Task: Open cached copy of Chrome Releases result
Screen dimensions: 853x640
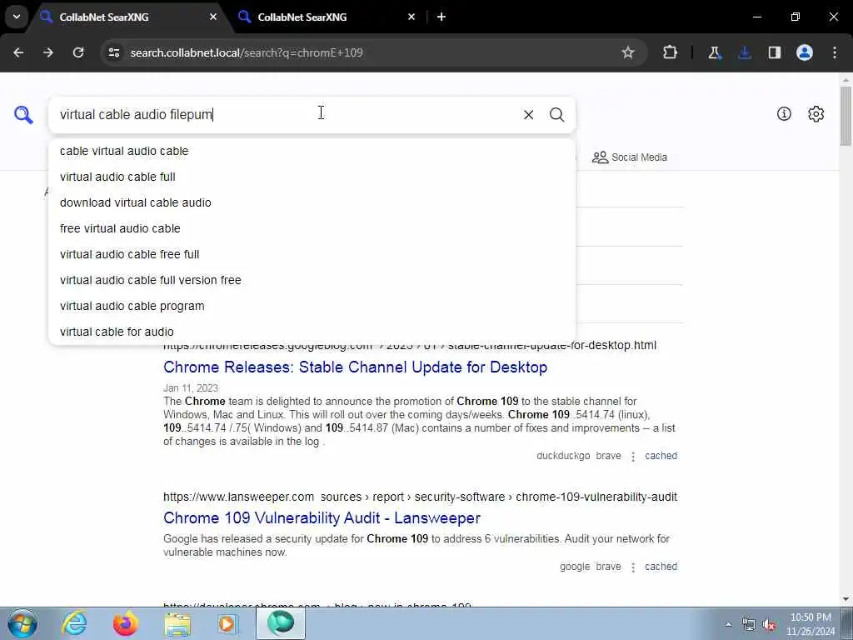Action: pyautogui.click(x=661, y=456)
